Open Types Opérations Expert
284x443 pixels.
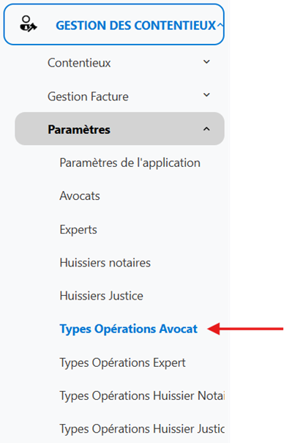(122, 362)
